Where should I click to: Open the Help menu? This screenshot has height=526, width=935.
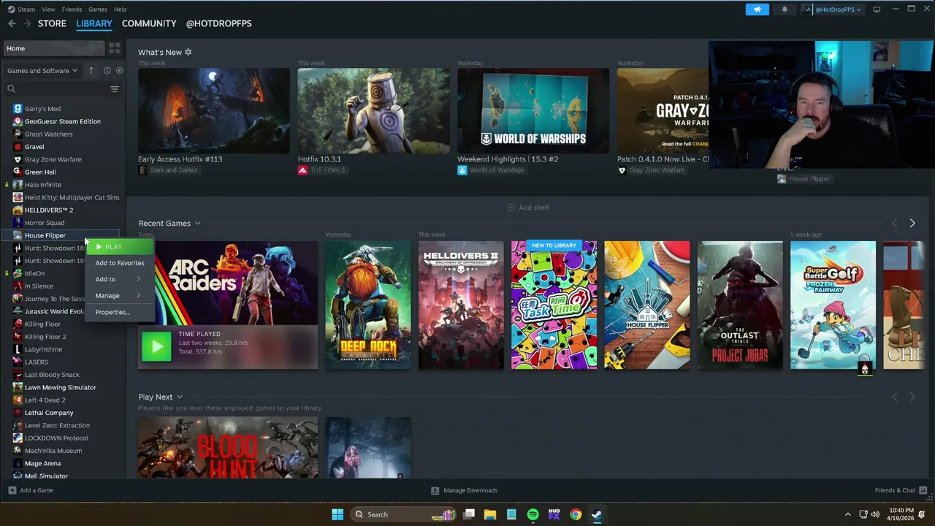(120, 9)
